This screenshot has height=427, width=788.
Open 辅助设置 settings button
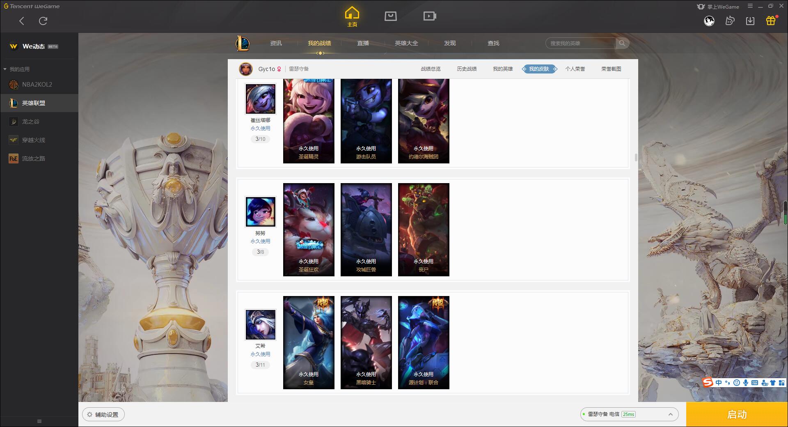(x=103, y=414)
